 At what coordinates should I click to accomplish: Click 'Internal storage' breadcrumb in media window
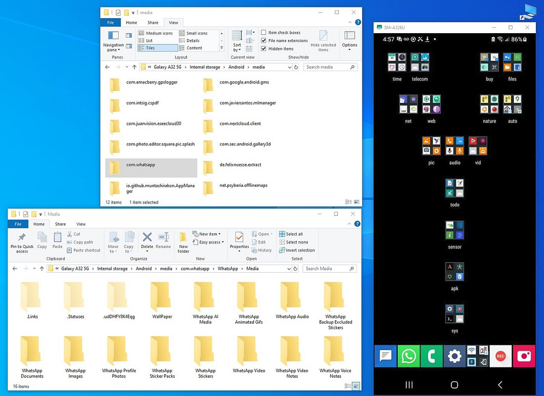(205, 67)
